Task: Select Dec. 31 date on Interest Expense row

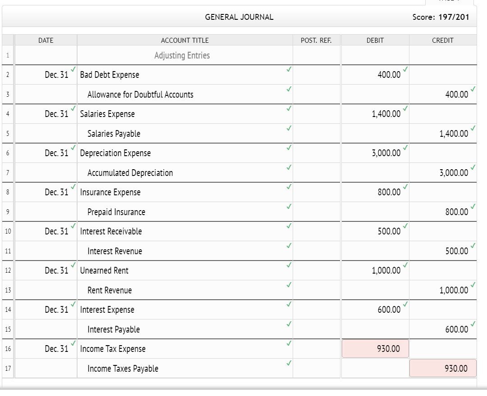Action: tap(56, 310)
